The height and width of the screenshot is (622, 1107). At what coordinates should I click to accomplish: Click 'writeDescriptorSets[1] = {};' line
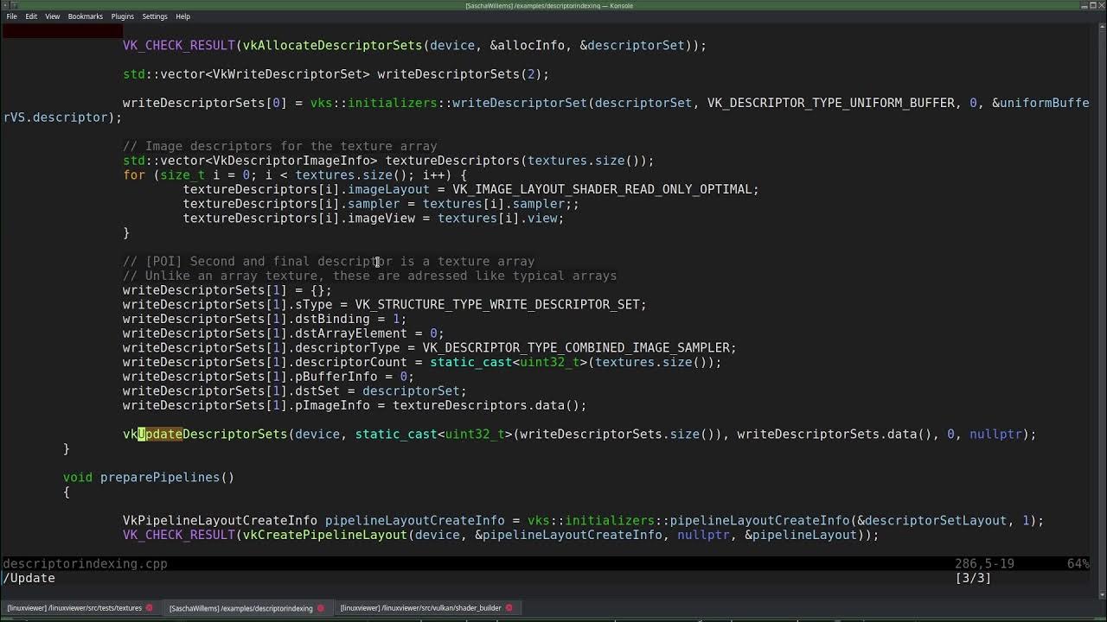click(x=227, y=290)
